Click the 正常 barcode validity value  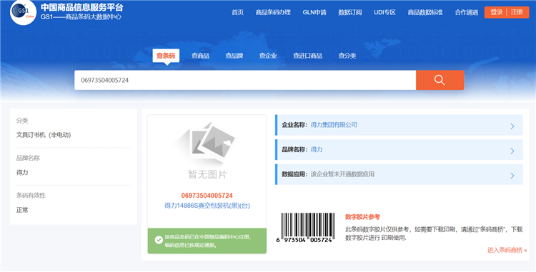coord(22,210)
